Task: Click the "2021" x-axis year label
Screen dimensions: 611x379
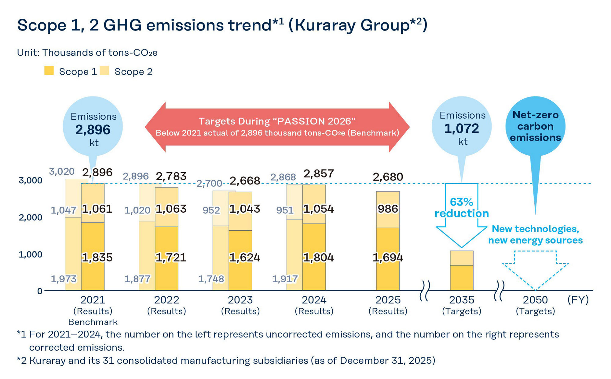Action: point(93,300)
